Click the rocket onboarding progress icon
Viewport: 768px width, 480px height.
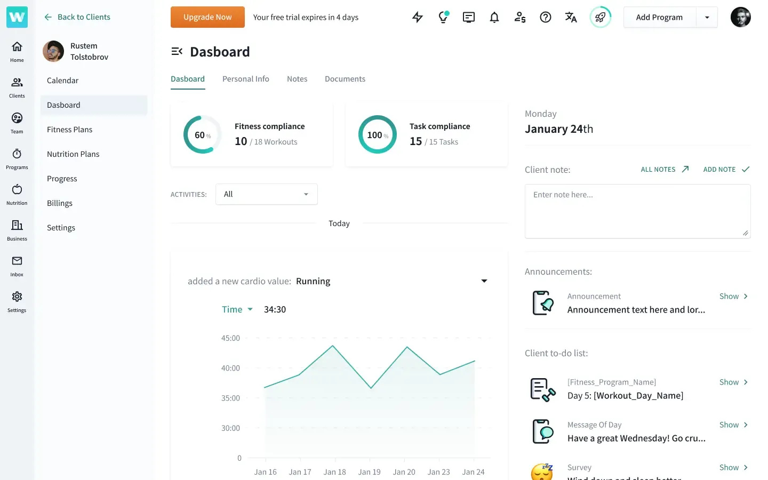pos(600,17)
